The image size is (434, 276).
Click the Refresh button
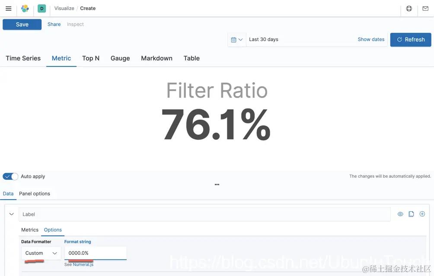click(x=411, y=40)
